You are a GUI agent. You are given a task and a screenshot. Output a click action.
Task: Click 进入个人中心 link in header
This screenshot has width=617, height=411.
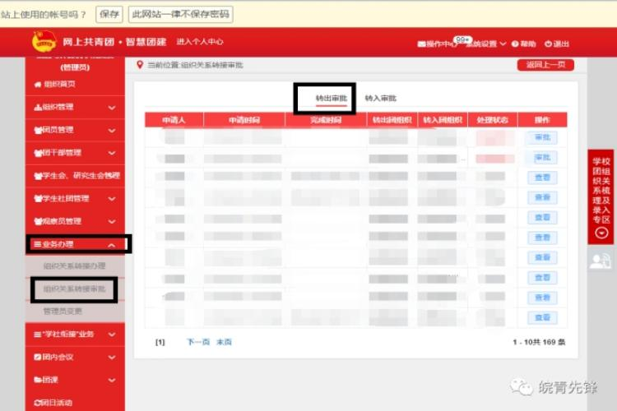point(200,42)
